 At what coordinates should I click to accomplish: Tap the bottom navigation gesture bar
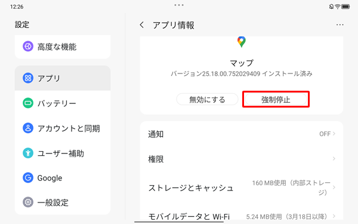click(179, 222)
